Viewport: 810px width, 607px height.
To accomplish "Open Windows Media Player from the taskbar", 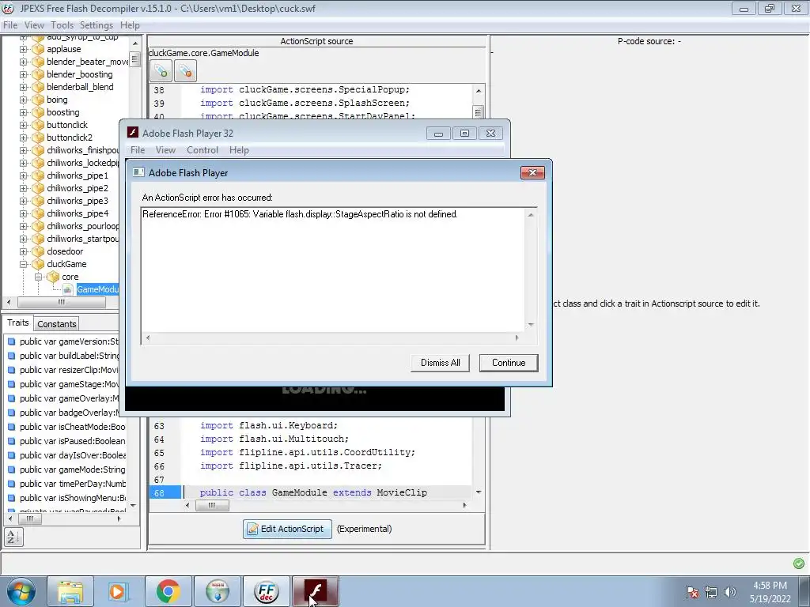I will click(118, 591).
